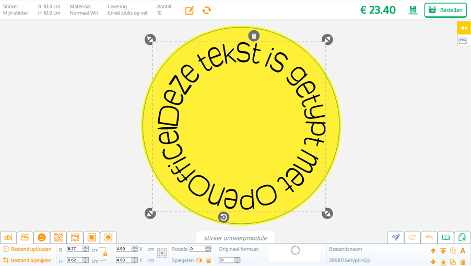471x266 pixels.
Task: Focus the width B input field
Action: coord(75,249)
